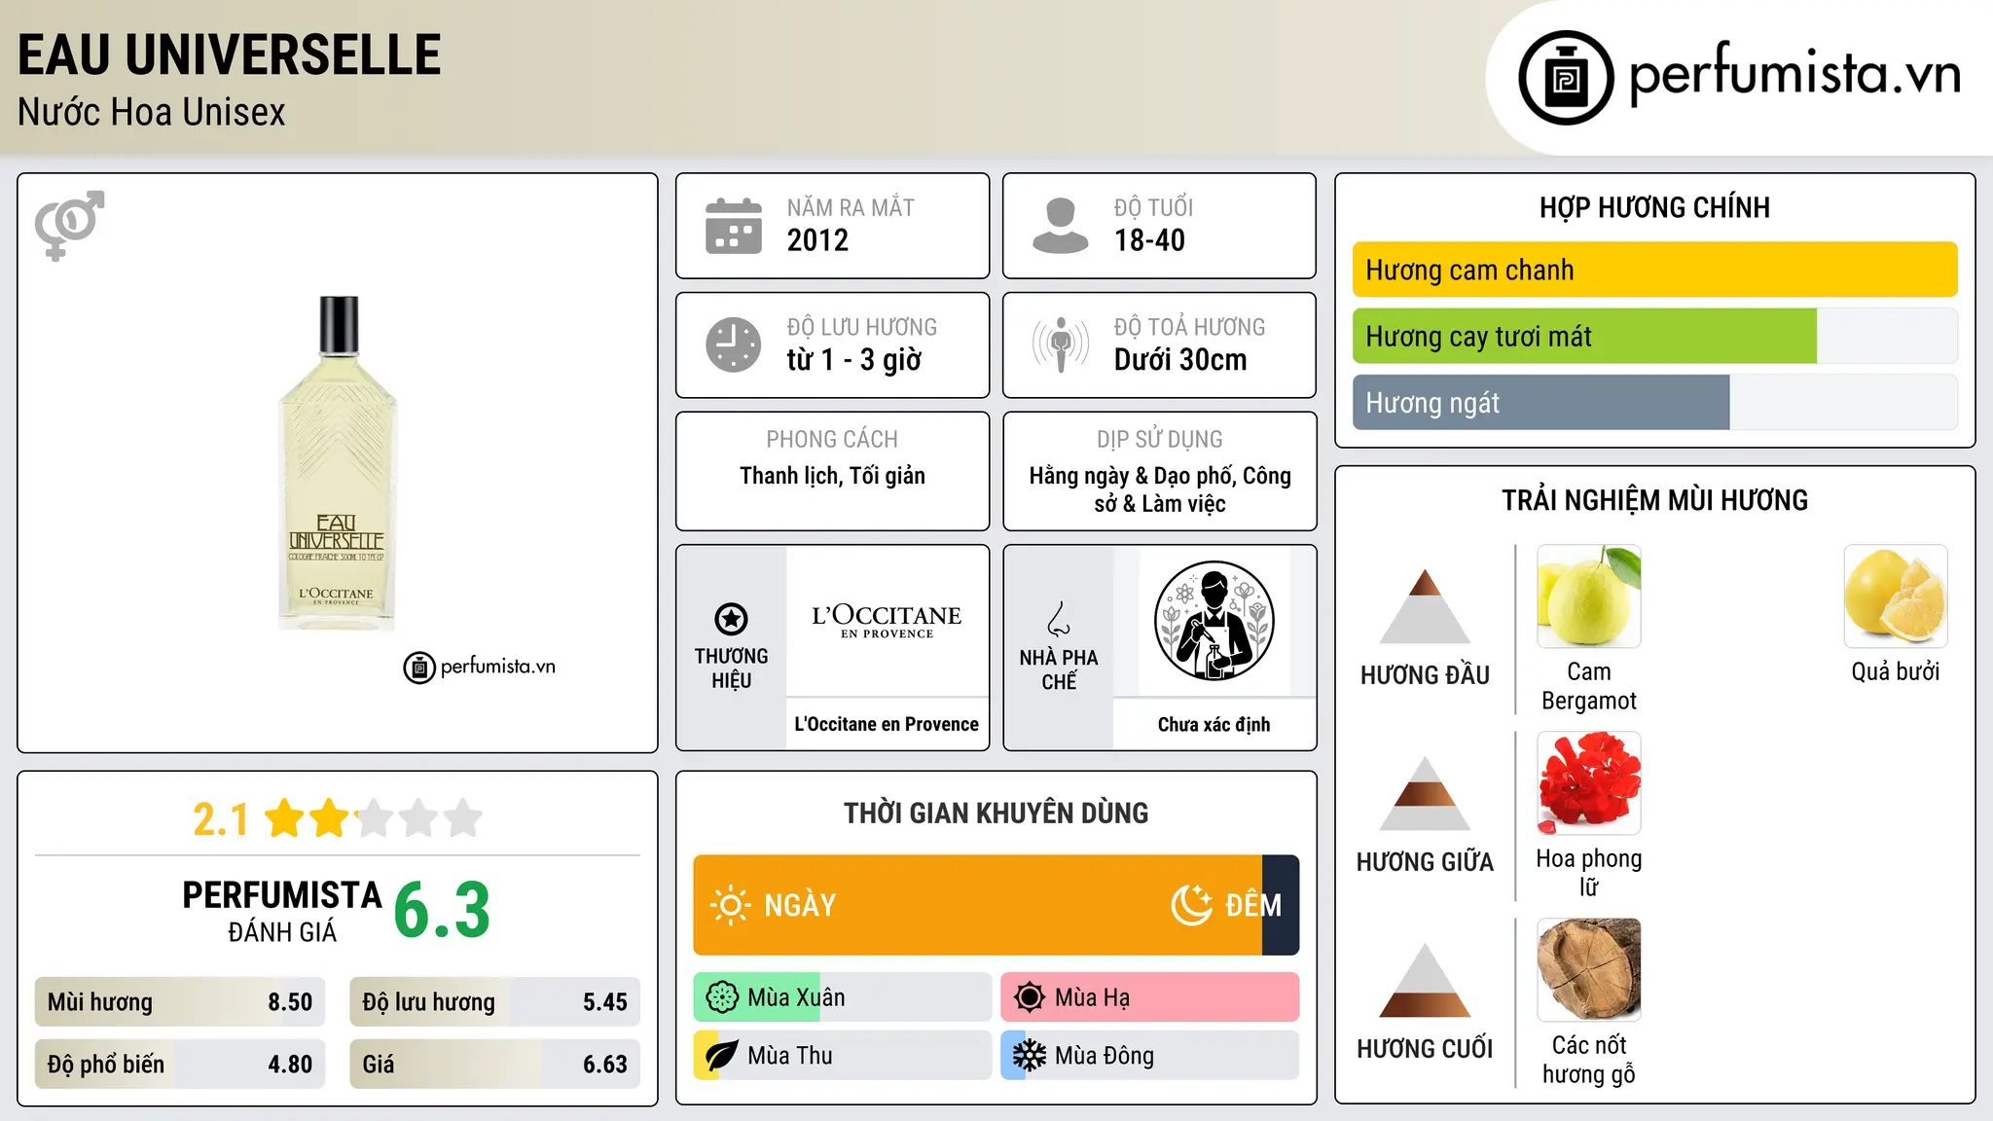Image resolution: width=1993 pixels, height=1121 pixels.
Task: Open the Quả bưởi grapefruit note image
Action: [1896, 597]
